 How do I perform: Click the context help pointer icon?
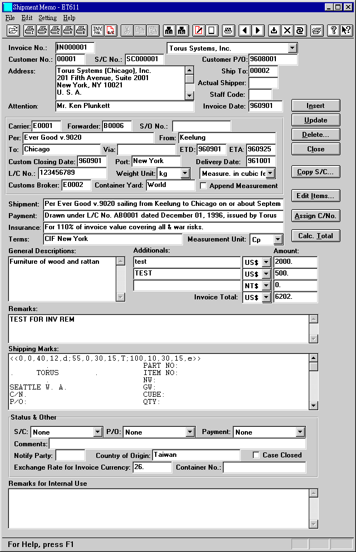346,30
